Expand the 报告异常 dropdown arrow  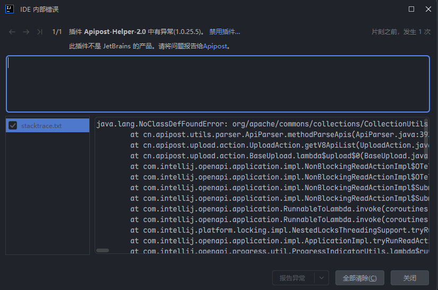tap(322, 278)
